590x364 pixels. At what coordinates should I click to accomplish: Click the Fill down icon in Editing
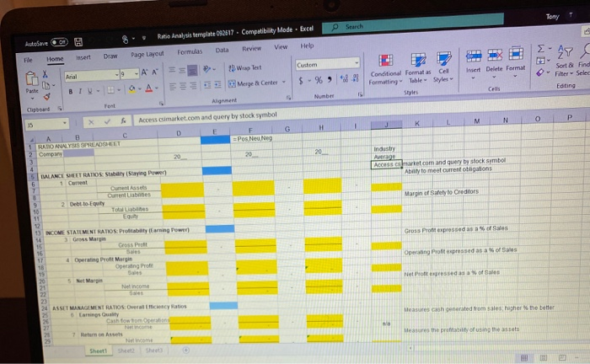541,60
